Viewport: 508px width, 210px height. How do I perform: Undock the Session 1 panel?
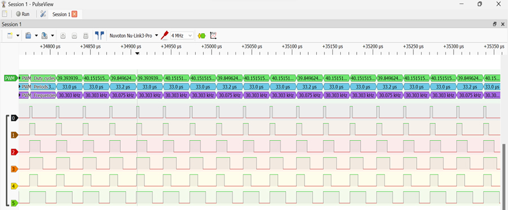click(x=494, y=24)
